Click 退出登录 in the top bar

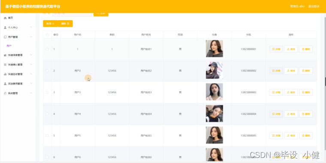pyautogui.click(x=314, y=6)
